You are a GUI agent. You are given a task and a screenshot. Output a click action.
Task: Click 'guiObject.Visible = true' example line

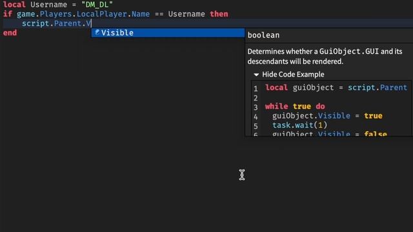click(x=327, y=116)
